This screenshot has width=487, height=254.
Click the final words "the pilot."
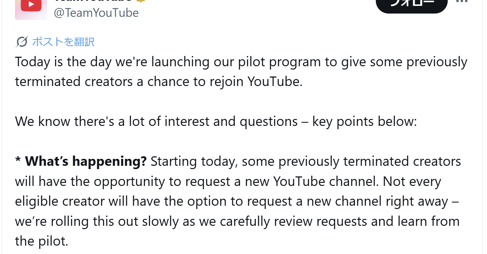point(41,241)
